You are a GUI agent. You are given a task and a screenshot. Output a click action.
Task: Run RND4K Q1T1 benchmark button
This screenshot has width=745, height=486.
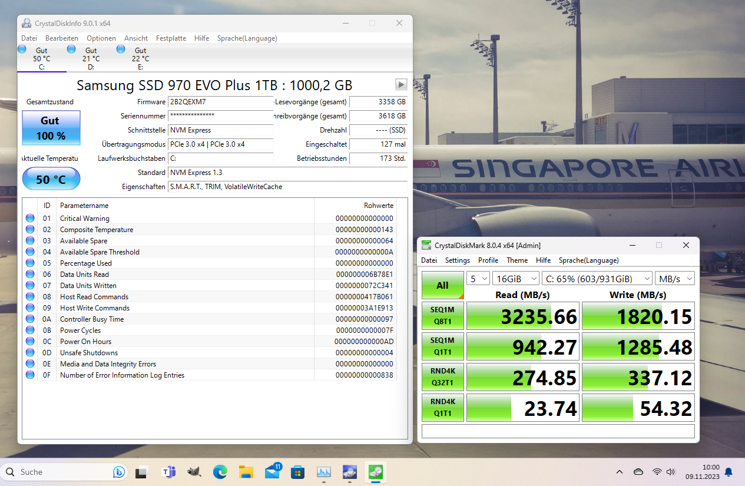[443, 408]
